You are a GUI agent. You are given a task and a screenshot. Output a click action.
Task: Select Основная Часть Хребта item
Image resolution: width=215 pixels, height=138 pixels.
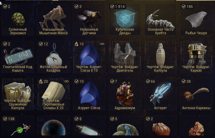click(160, 19)
